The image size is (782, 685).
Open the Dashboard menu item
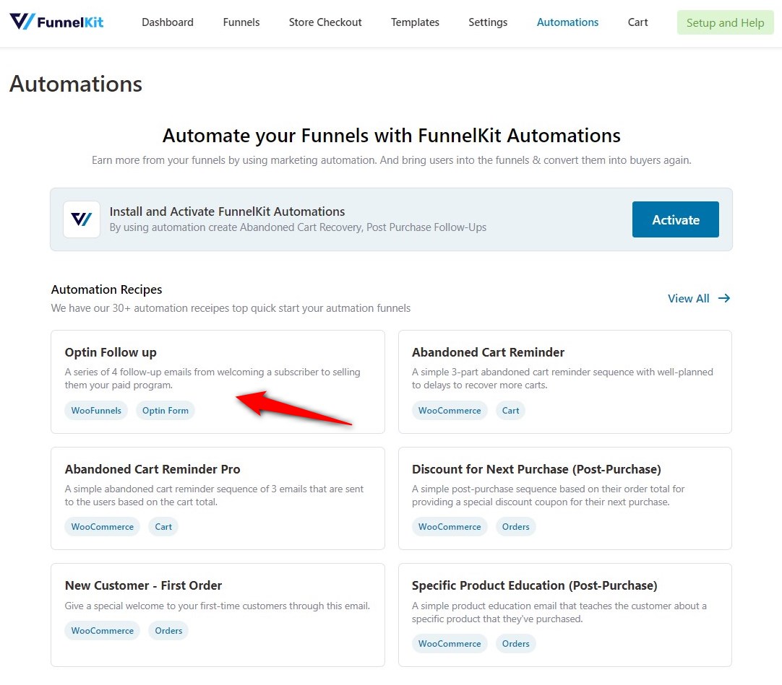pos(167,22)
